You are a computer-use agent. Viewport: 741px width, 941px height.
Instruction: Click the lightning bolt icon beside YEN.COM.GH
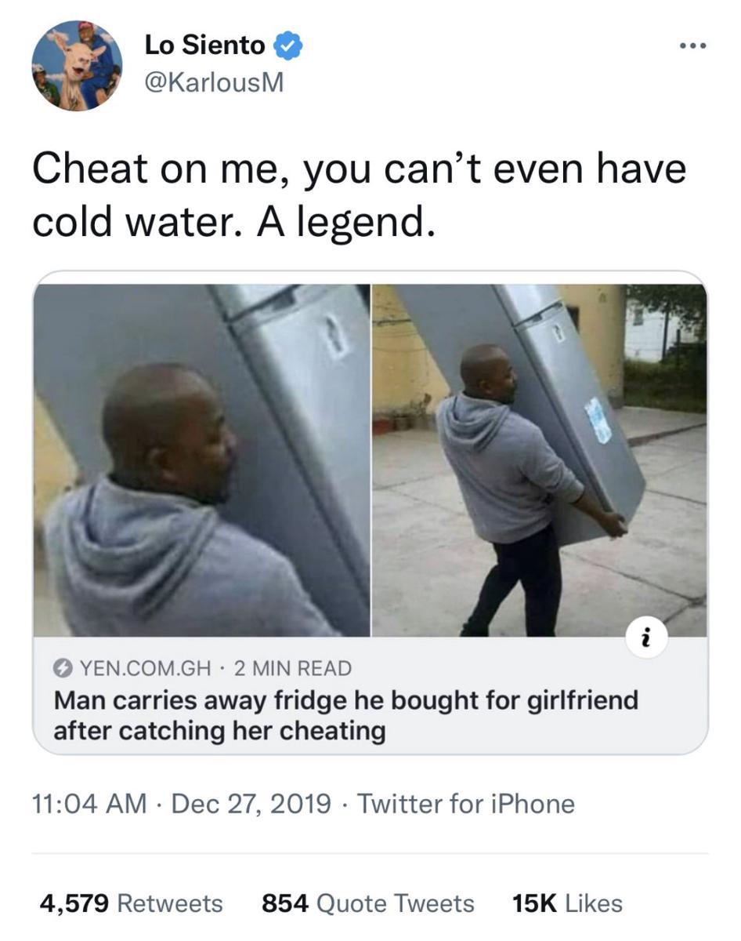pos(61,669)
